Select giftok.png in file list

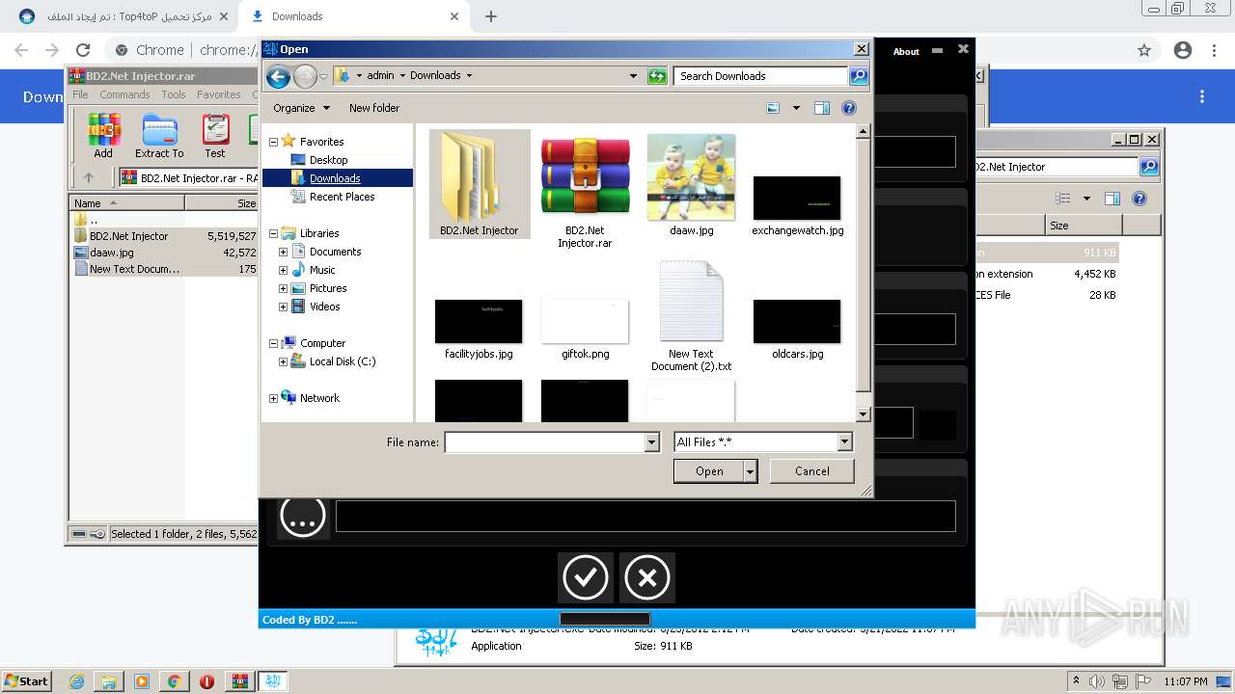[x=585, y=328]
